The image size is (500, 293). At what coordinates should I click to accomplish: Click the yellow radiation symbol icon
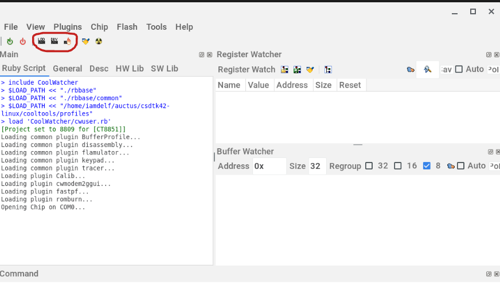[x=99, y=41]
